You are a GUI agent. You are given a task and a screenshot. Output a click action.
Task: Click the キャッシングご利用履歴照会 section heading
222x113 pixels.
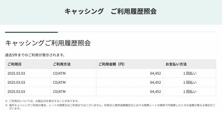point(48,43)
